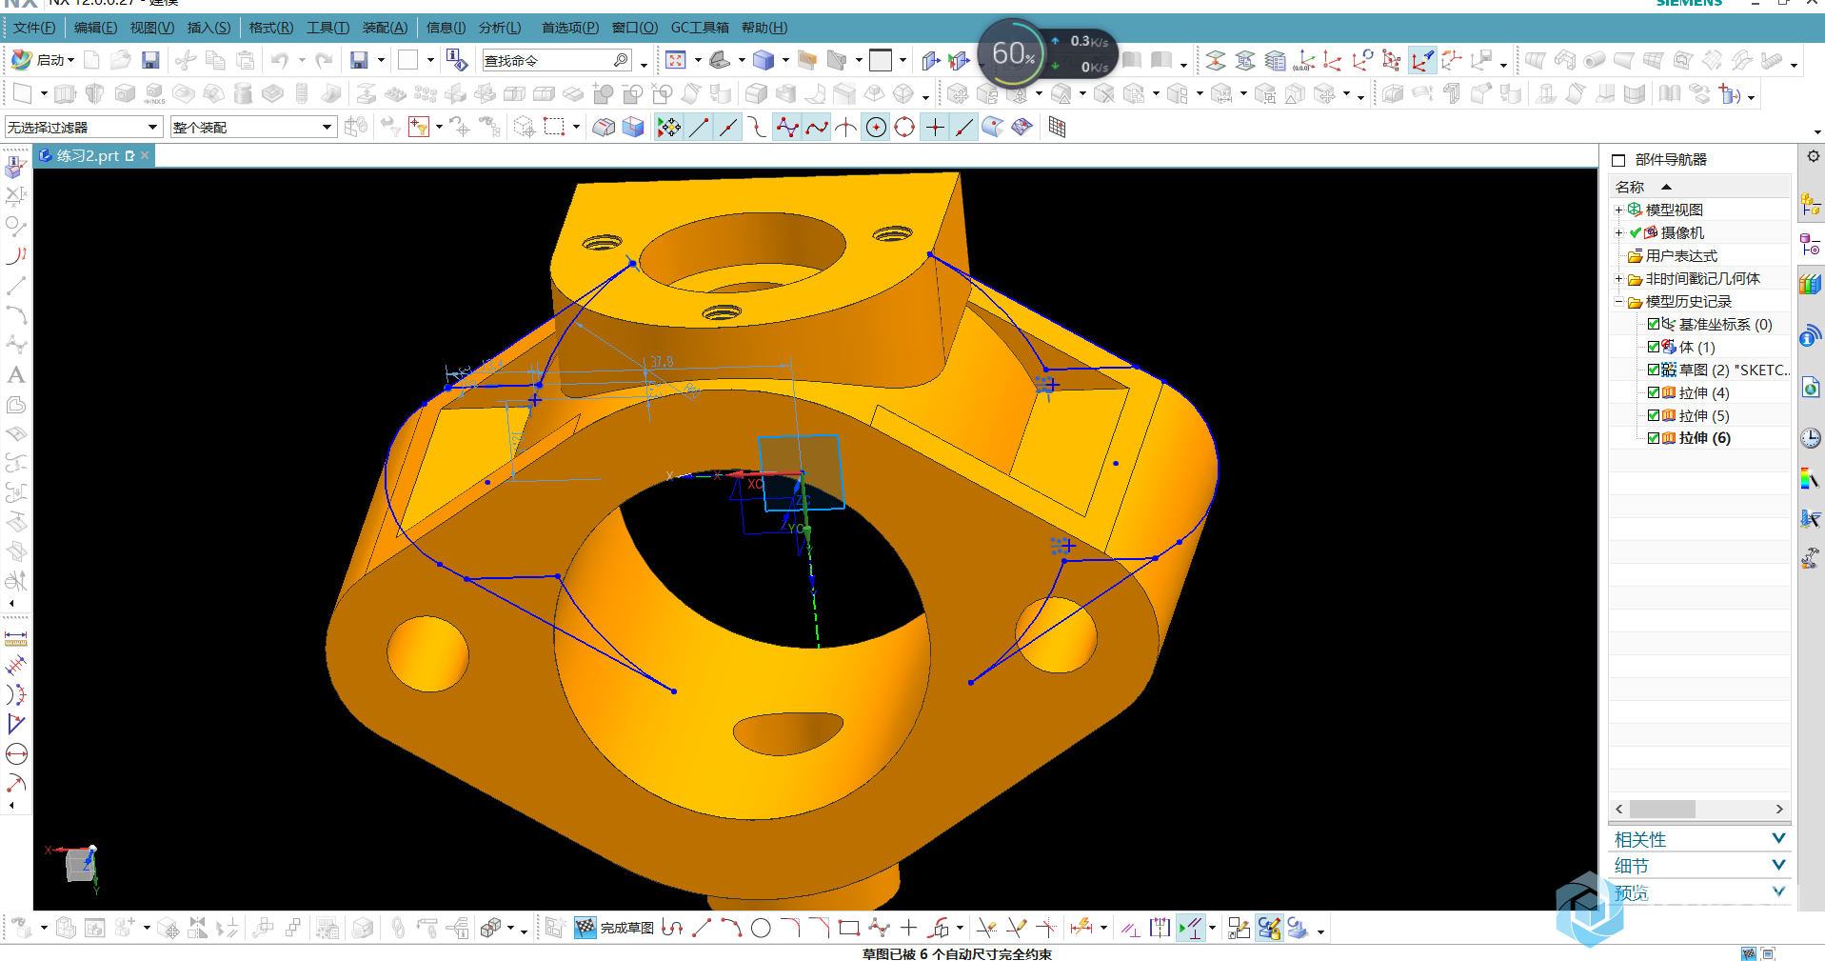Image resolution: width=1825 pixels, height=961 pixels.
Task: Open the GC工具箱 menu
Action: pos(700,28)
